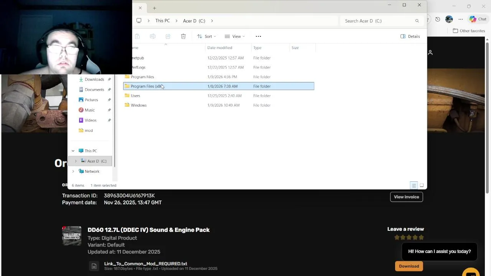Open Other favorites folder in browser

click(469, 31)
